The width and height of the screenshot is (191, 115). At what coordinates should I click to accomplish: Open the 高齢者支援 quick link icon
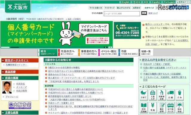tap(161, 95)
